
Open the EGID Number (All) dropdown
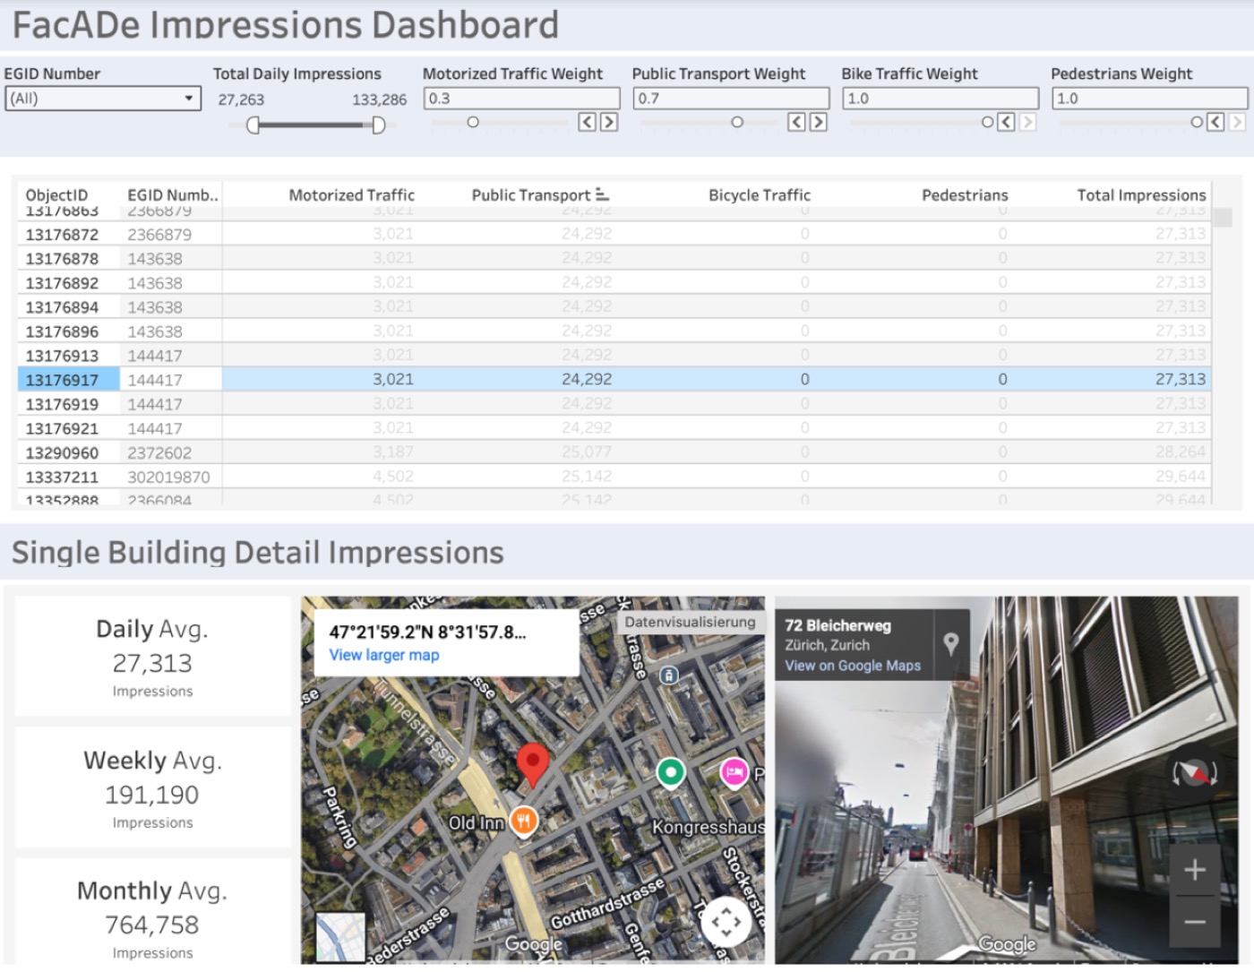(102, 99)
